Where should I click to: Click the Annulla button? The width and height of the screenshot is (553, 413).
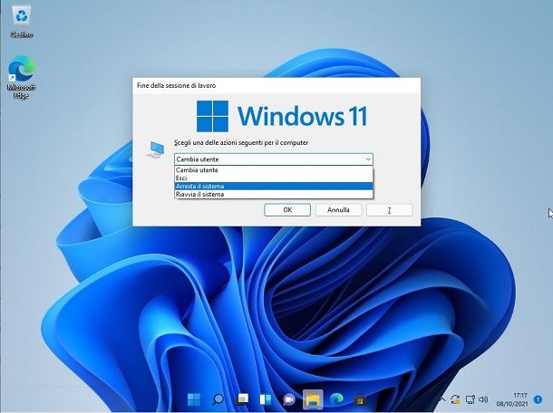pos(338,210)
